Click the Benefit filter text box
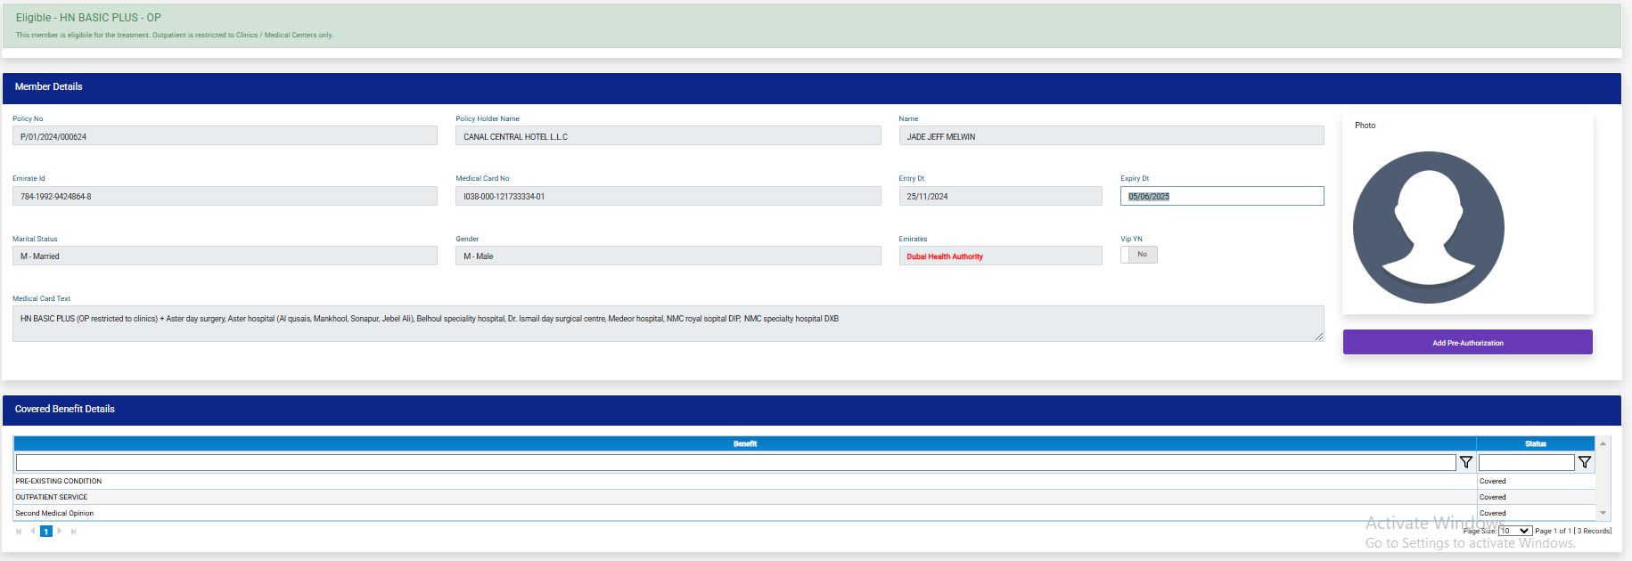This screenshot has height=561, width=1632. pos(734,463)
